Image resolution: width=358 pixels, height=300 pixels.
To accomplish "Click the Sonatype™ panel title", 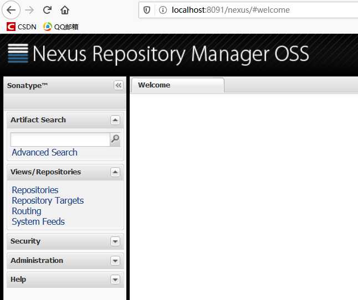I will 27,85.
